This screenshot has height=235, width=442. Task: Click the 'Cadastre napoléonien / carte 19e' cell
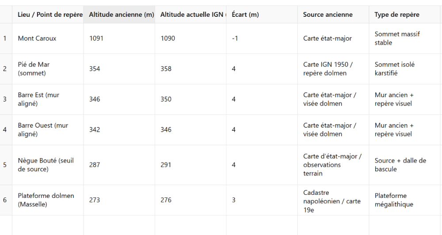tap(331, 201)
